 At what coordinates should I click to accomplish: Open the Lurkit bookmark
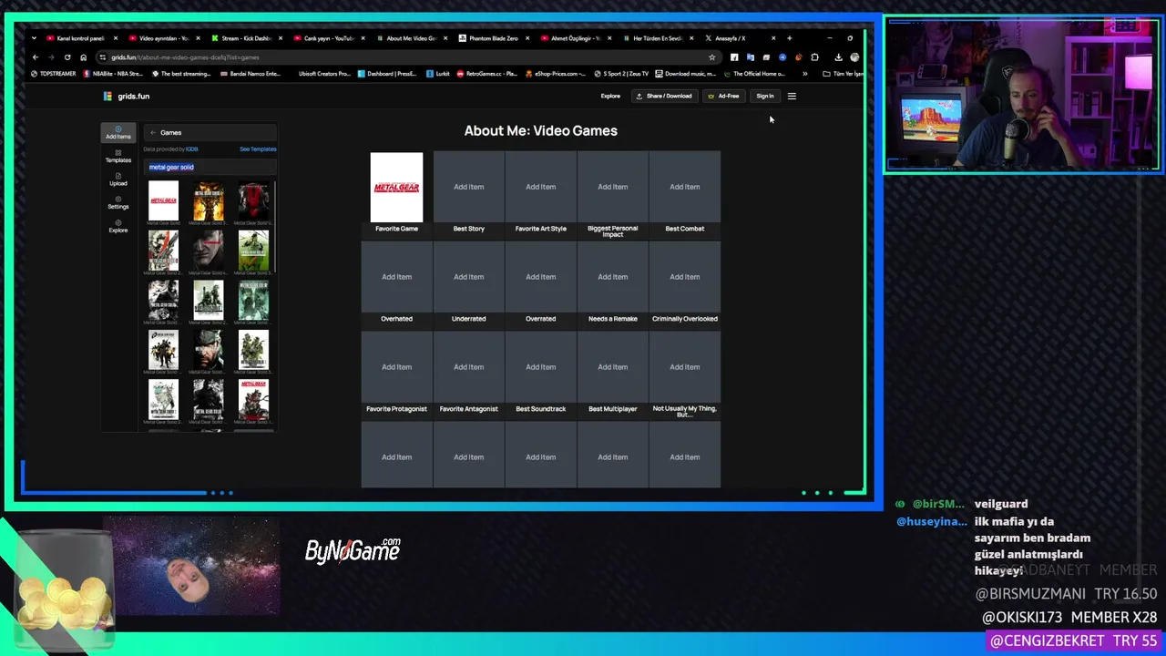(438, 74)
